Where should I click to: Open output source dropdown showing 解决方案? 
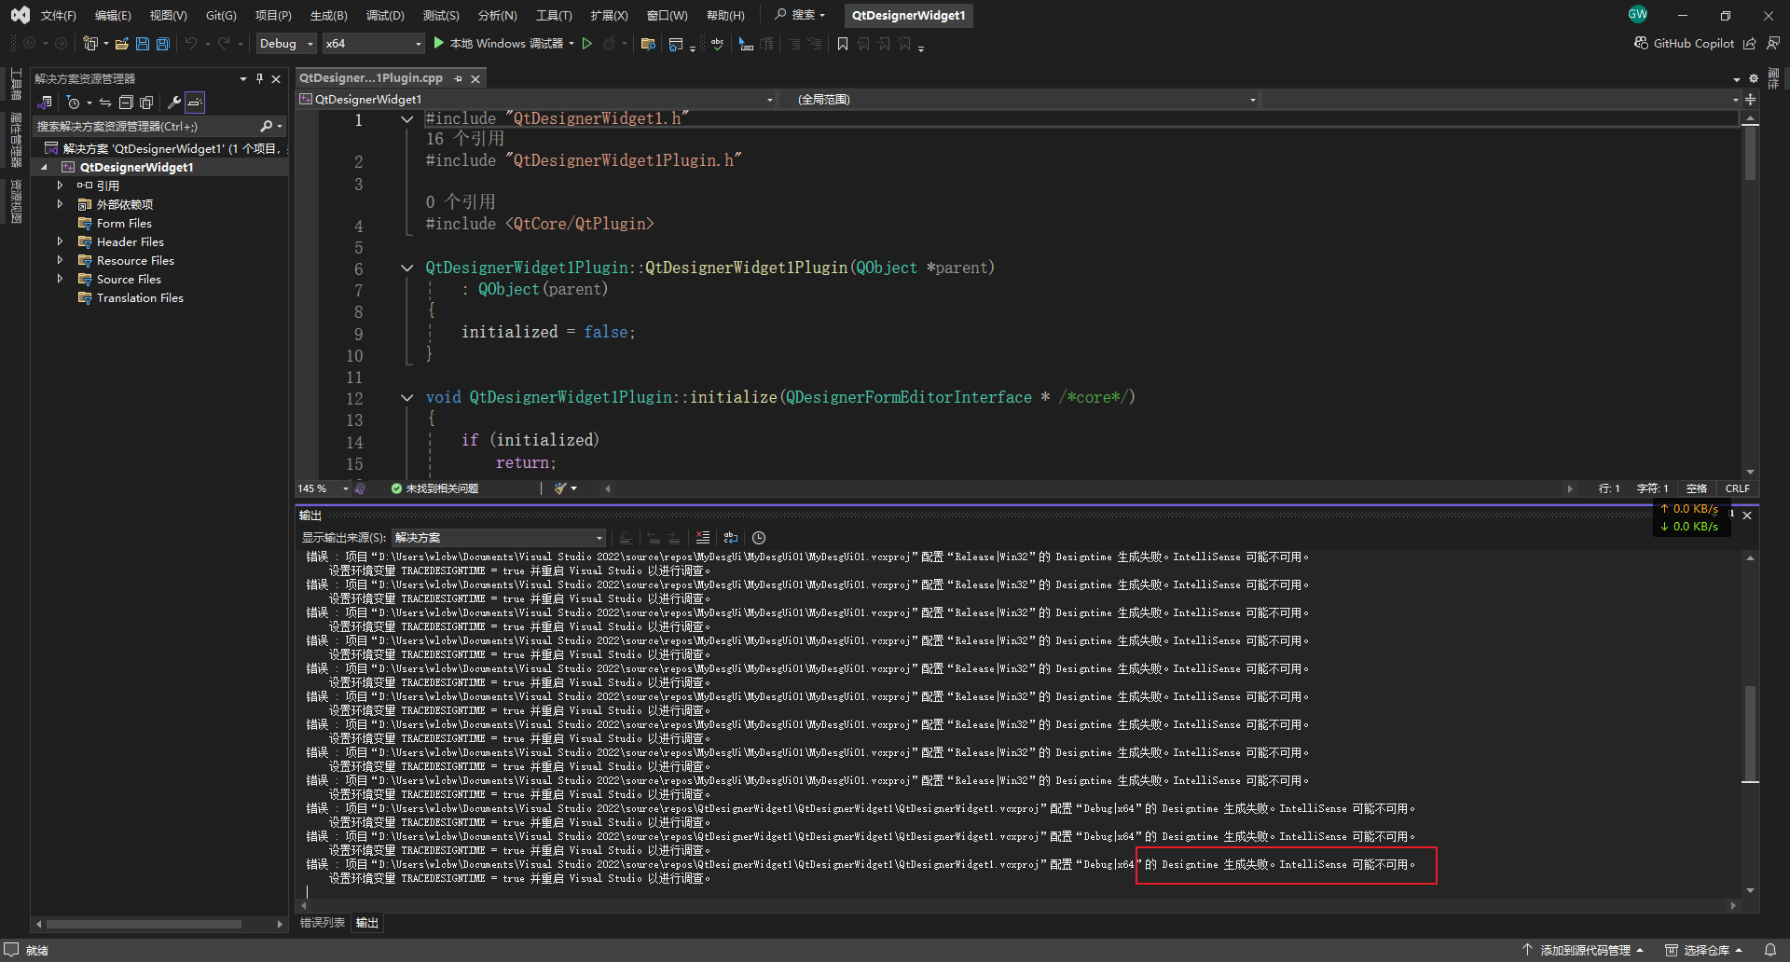(499, 538)
